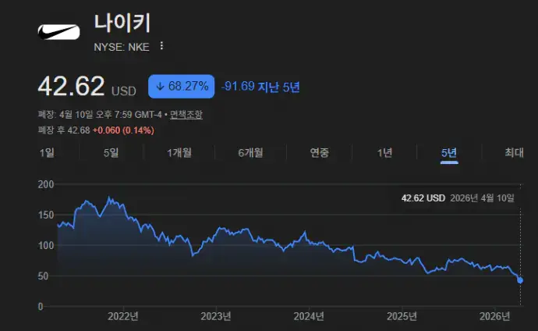
Task: Choose the 1년 range tab
Action: [384, 152]
